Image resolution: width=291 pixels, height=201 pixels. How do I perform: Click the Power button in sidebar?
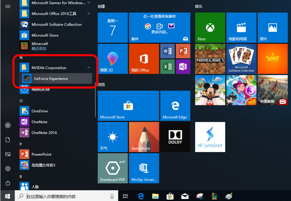click(8, 183)
